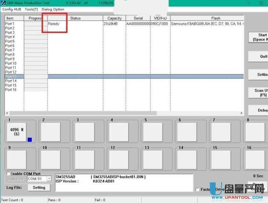
Task: Select empty port slot 12
Action: [118, 159]
